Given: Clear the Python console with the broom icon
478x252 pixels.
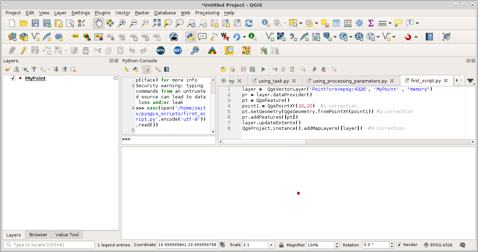Looking at the screenshot, I should (127, 69).
